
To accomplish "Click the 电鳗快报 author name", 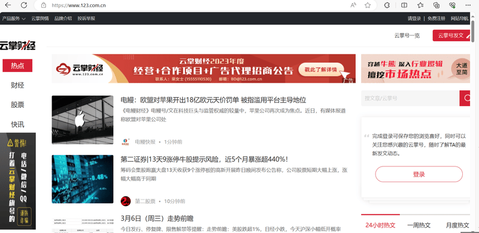I will (145, 142).
